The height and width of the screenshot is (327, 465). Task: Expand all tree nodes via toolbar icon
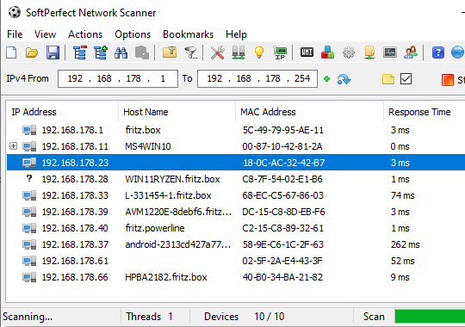click(x=101, y=52)
